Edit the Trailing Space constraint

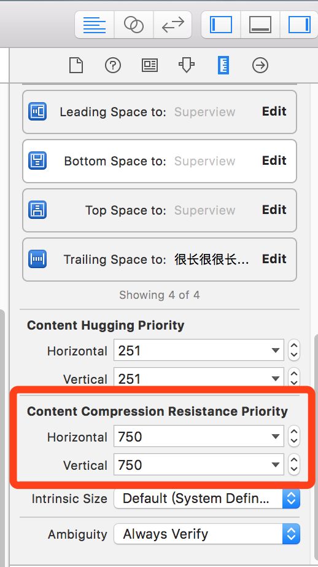[x=274, y=259]
